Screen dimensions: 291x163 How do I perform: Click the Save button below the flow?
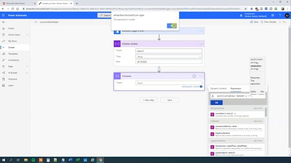[x=170, y=100]
